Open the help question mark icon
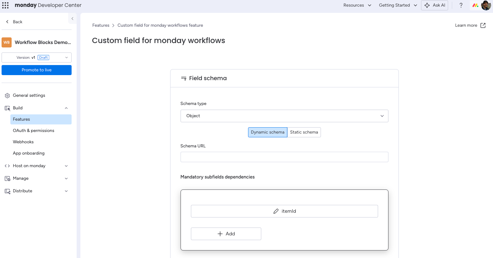This screenshot has width=493, height=258. tap(461, 5)
